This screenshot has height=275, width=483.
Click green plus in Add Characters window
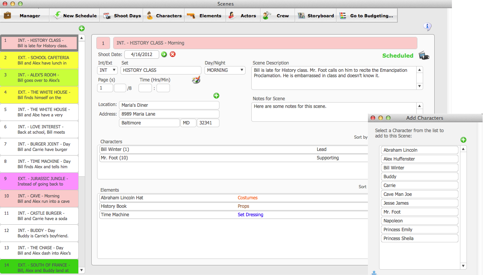(x=463, y=140)
